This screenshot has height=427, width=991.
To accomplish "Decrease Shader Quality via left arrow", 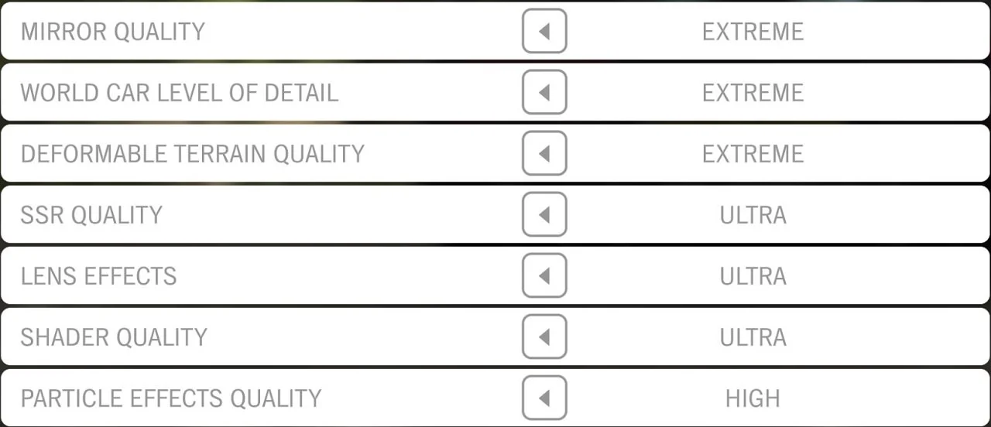I will click(x=544, y=336).
